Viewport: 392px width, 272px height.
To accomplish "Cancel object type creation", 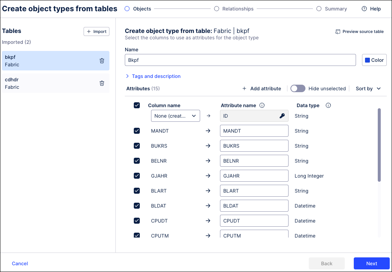I will (19, 263).
